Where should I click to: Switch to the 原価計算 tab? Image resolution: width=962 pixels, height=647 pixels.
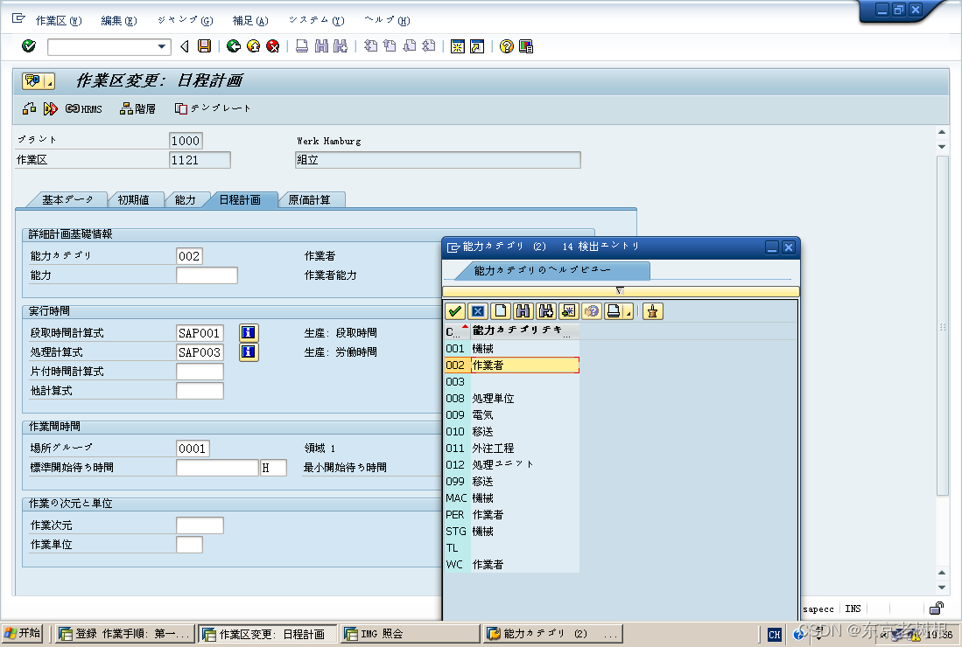click(x=312, y=199)
